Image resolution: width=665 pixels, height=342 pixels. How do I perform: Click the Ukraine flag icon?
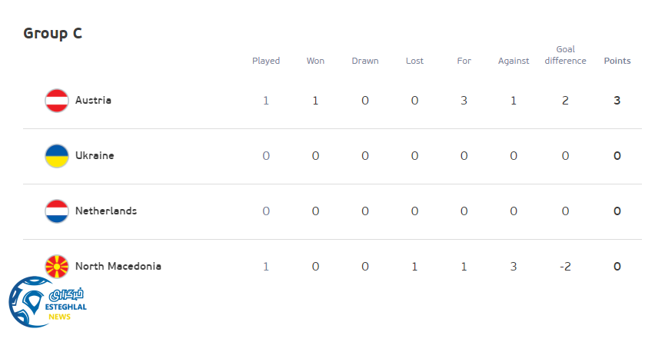point(57,156)
